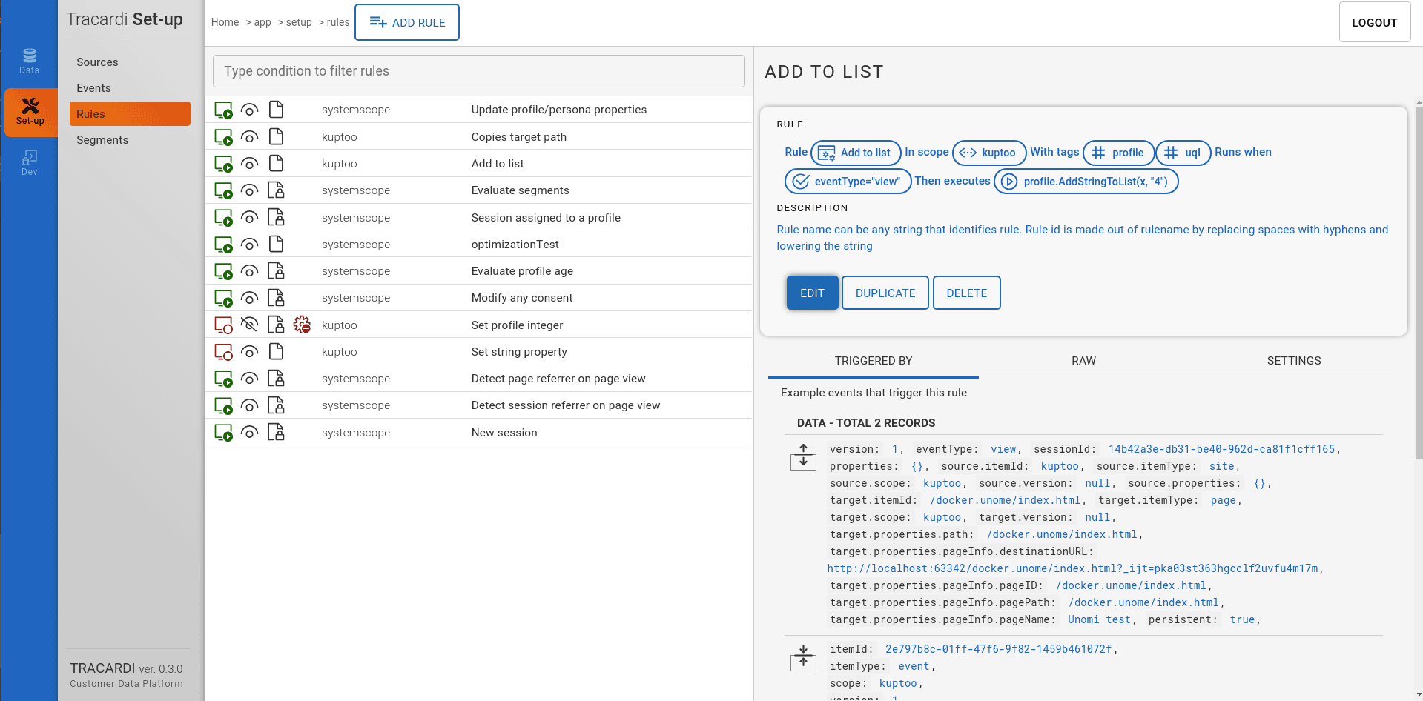Switch to the RAW tab
Image resolution: width=1423 pixels, height=701 pixels.
pyautogui.click(x=1083, y=361)
